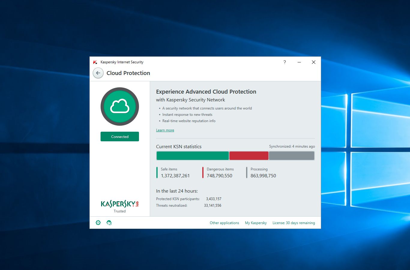Click the green cloud protection icon
The height and width of the screenshot is (270, 410).
pyautogui.click(x=120, y=106)
